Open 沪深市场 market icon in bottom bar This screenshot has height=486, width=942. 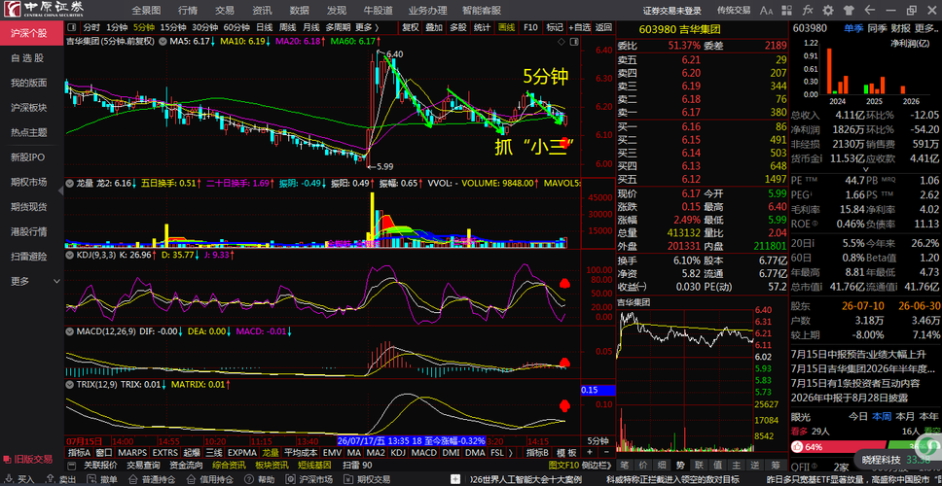(x=289, y=479)
